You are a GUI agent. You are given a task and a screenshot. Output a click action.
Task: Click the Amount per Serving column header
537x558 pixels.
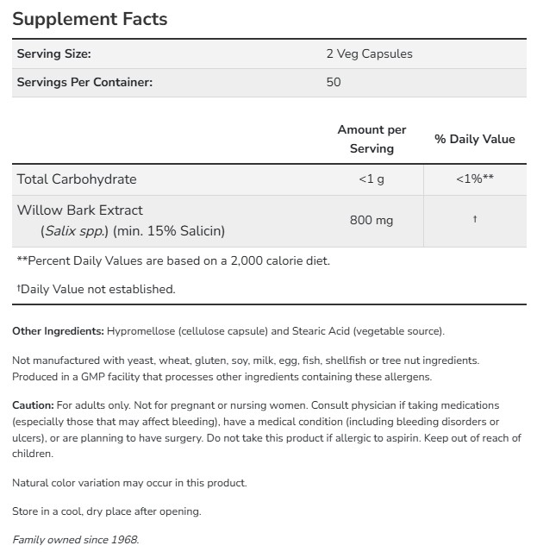pyautogui.click(x=372, y=139)
